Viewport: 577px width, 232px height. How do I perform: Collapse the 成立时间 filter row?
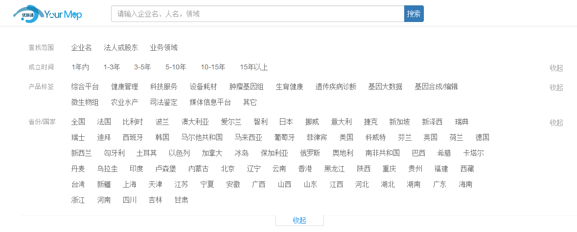point(556,68)
